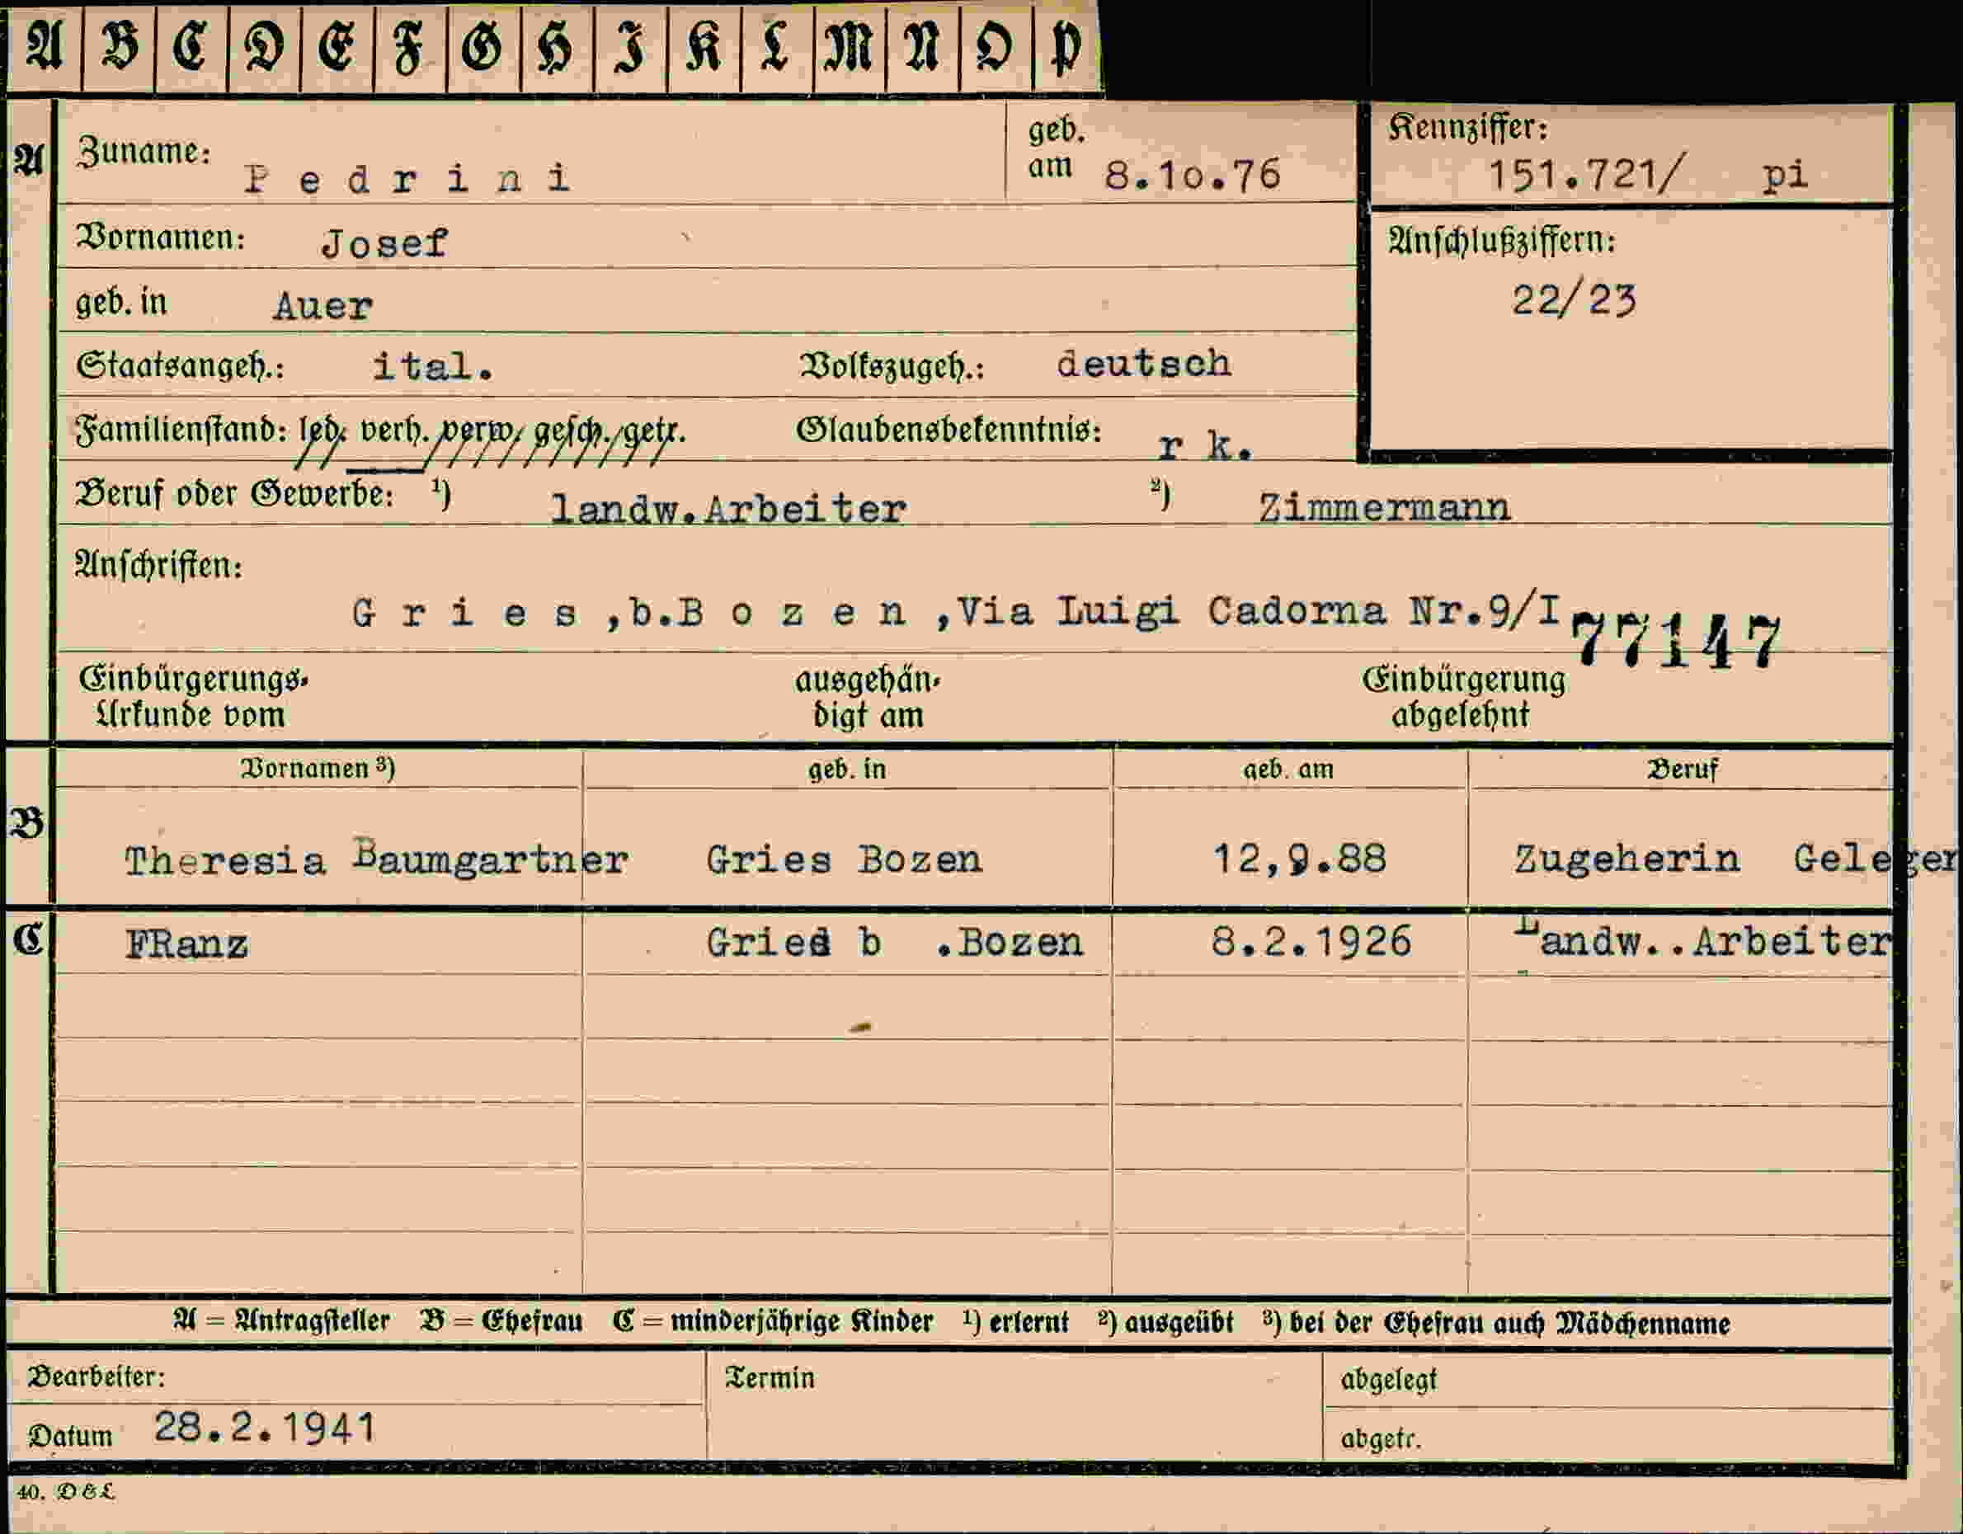Click the 'Anschlußziffern:' label
The image size is (1963, 1534).
(x=1502, y=241)
